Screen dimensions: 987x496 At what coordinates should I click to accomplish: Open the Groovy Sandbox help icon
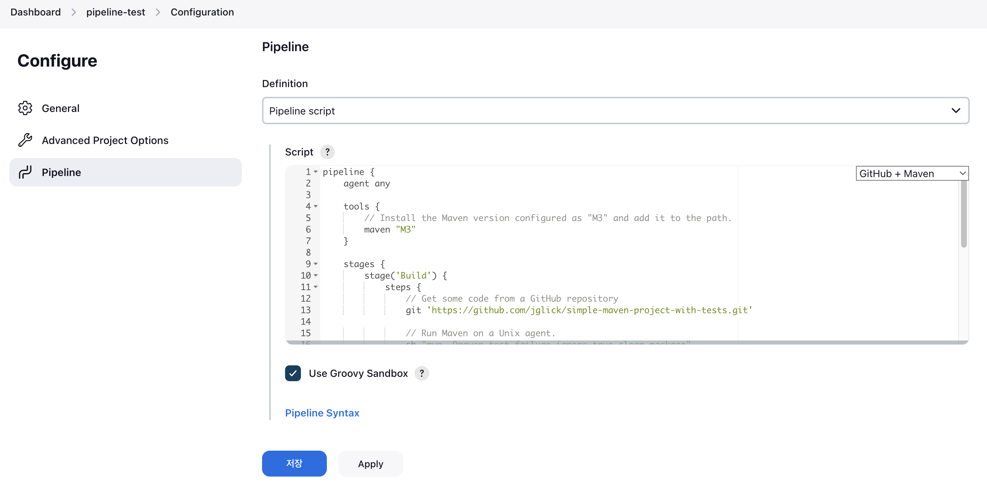coord(422,373)
